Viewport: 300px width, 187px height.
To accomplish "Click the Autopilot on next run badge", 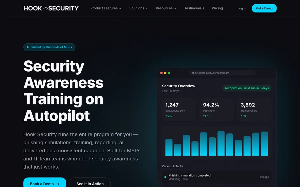I will click(x=247, y=88).
